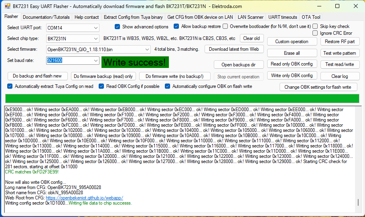Screen dimensions: 365x217
Task: Click the BK7231 flasher app icon in title bar
Action: click(x=8, y=6)
